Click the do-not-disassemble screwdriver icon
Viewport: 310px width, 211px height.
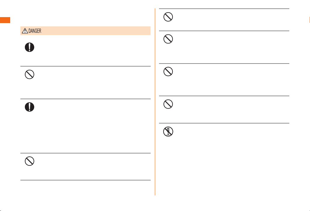coord(168,132)
